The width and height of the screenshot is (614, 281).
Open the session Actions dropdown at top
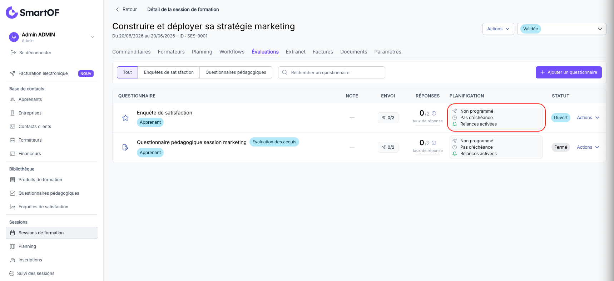click(x=498, y=29)
